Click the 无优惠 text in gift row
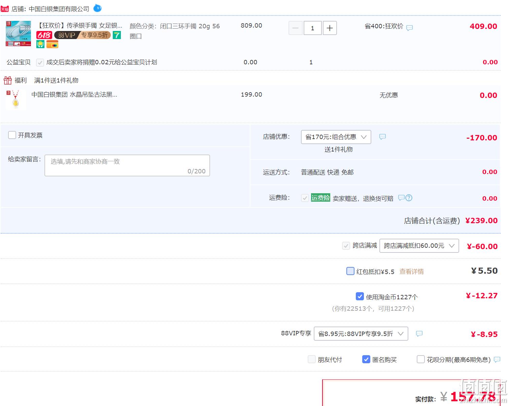 tap(389, 95)
